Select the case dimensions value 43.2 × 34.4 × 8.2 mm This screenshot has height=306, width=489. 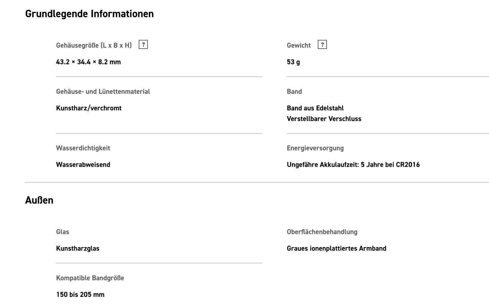click(x=88, y=62)
